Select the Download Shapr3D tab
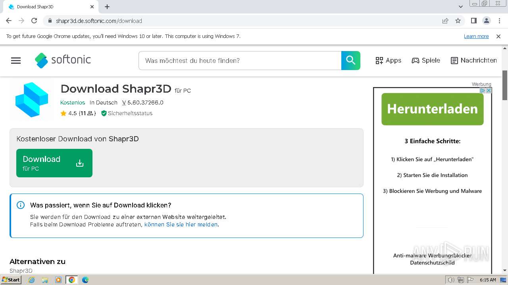The image size is (508, 285). 50,7
